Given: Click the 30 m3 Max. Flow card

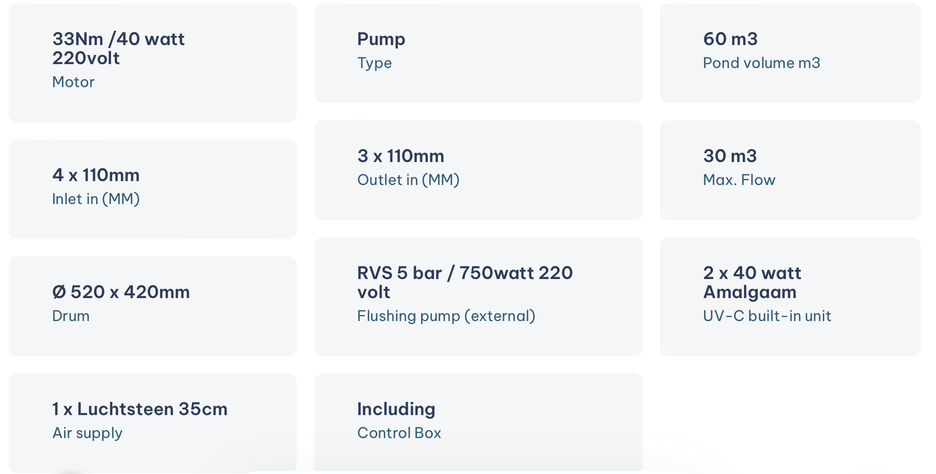Looking at the screenshot, I should pyautogui.click(x=790, y=170).
